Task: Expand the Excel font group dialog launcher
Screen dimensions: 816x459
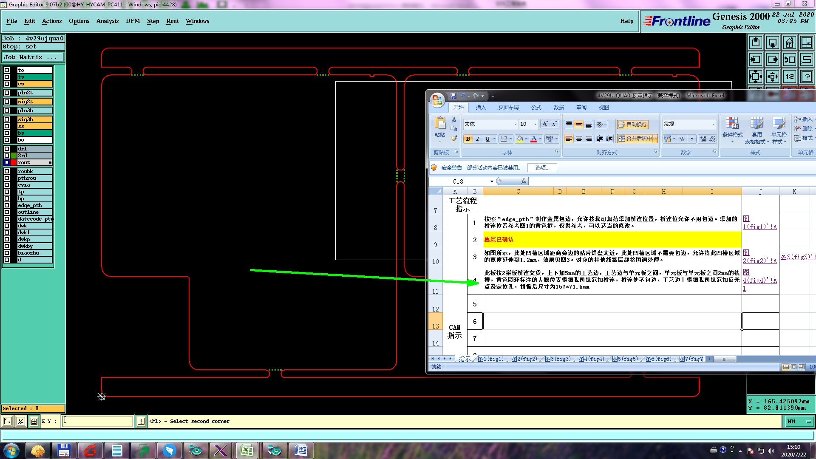Action: tap(557, 152)
